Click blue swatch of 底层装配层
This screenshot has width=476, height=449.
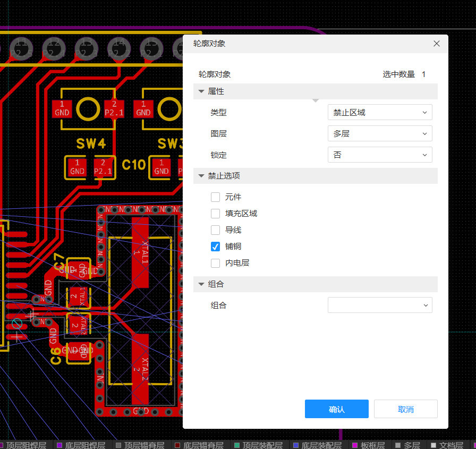click(x=296, y=445)
